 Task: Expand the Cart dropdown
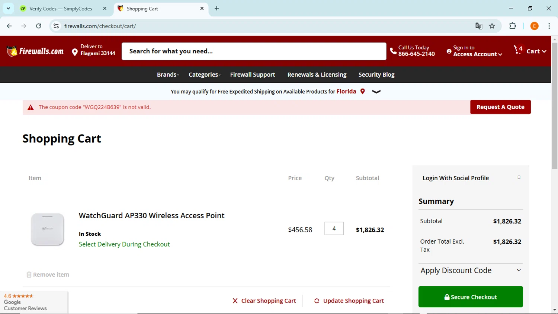coord(536,51)
